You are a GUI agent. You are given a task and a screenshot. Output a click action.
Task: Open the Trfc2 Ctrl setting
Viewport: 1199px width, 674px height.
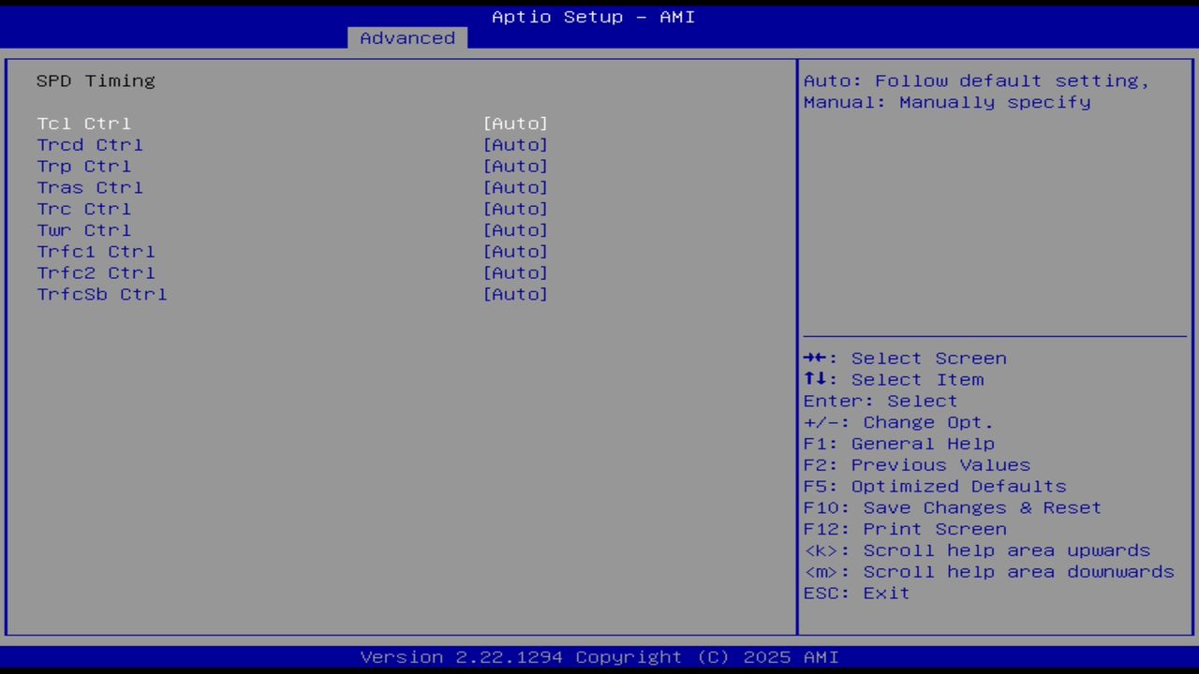click(x=515, y=272)
